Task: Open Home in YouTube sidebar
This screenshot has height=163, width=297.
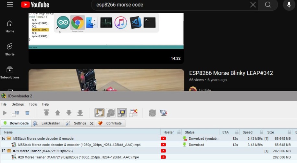Action: [10, 27]
